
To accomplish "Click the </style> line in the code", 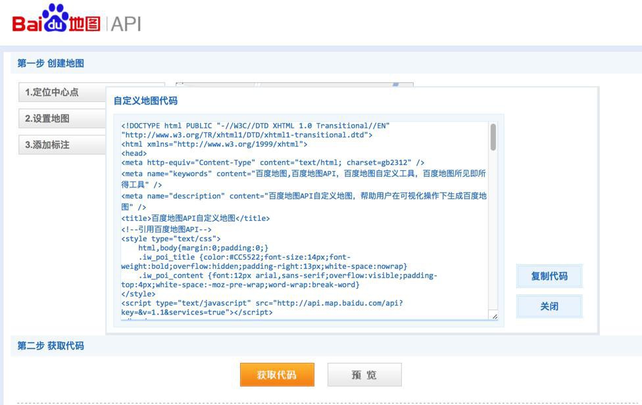I will click(x=138, y=294).
